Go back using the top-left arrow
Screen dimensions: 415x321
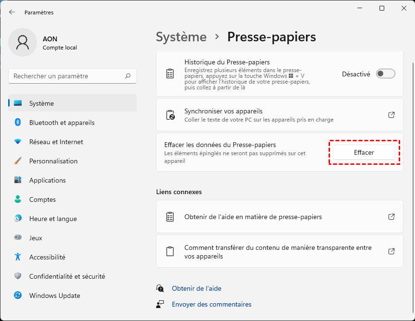12,12
